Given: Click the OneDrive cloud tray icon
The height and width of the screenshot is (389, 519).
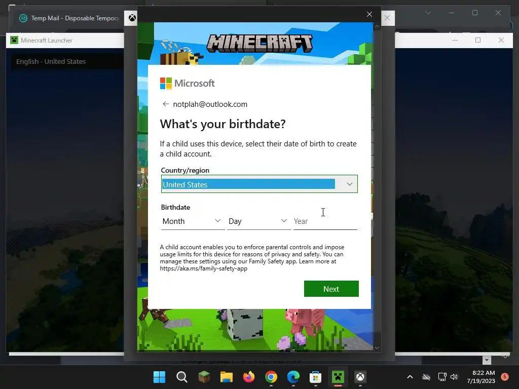Looking at the screenshot, I should 426,377.
